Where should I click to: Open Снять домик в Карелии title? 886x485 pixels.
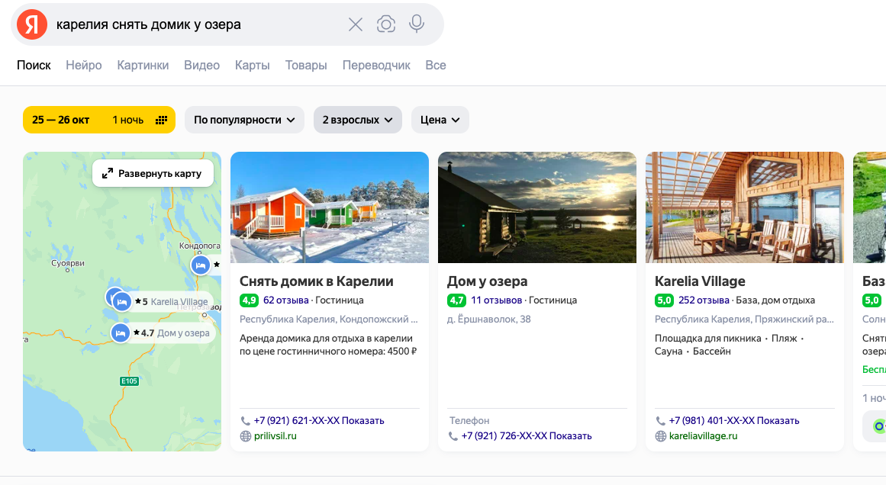pyautogui.click(x=317, y=281)
